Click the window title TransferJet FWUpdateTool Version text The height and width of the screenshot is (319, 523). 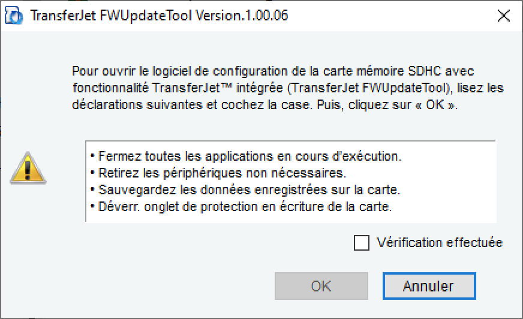tap(159, 16)
